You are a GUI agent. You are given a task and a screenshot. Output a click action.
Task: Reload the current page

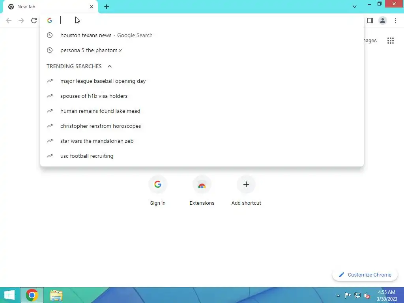tap(34, 21)
